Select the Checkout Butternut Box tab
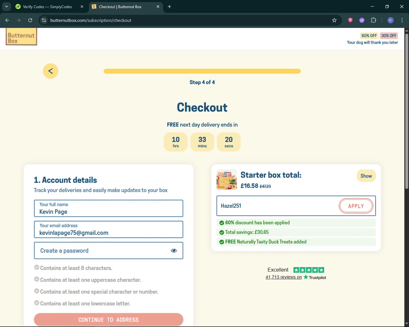Image resolution: width=409 pixels, height=327 pixels. click(x=120, y=7)
